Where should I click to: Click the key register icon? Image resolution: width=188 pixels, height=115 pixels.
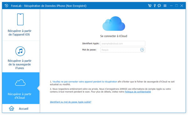coord(155,6)
